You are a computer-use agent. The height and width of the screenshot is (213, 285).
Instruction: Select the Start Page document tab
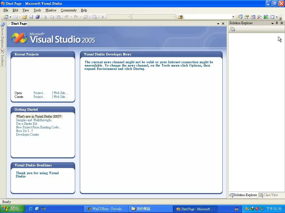(19, 24)
